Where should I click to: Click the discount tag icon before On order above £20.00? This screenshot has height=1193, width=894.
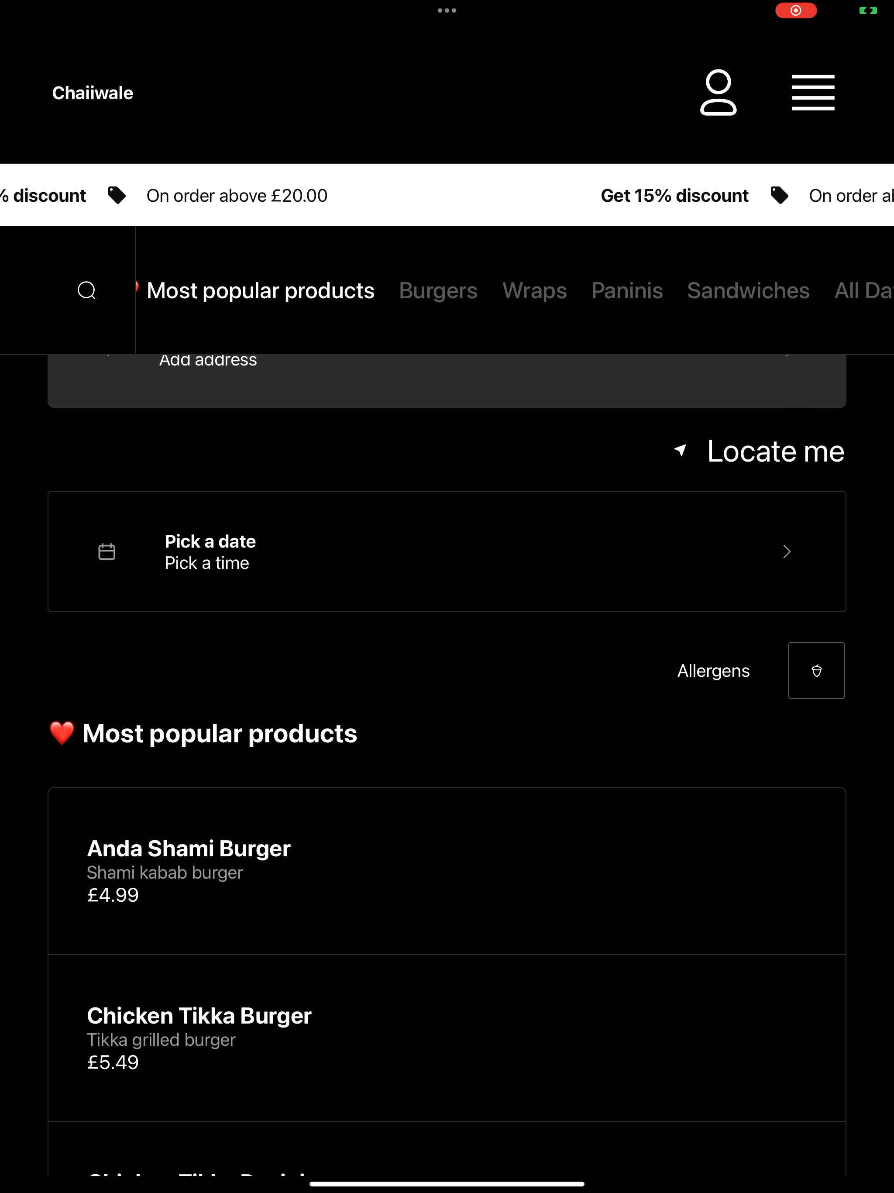click(x=117, y=195)
